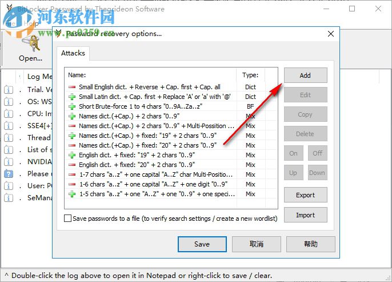Click the Off button
The height and width of the screenshot is (282, 392).
coord(318,153)
